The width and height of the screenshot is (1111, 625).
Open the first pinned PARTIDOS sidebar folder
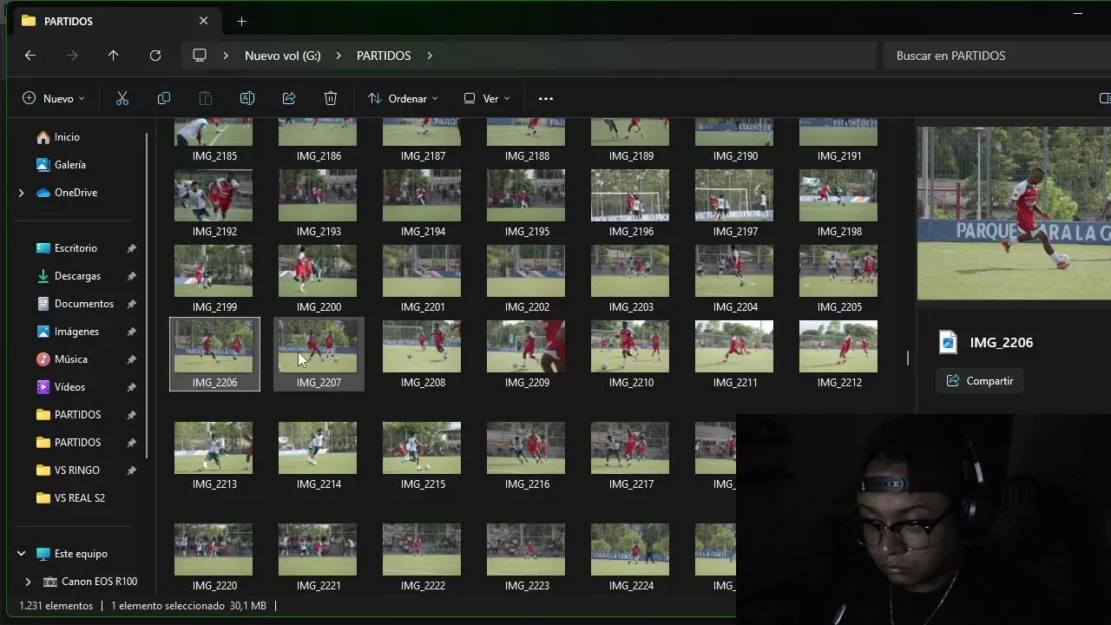[x=77, y=415]
